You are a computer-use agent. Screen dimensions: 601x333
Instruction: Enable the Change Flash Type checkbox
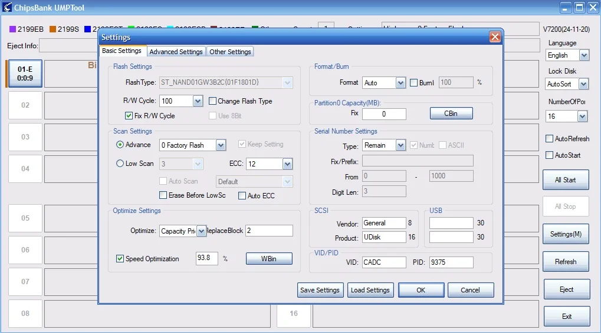(x=213, y=101)
